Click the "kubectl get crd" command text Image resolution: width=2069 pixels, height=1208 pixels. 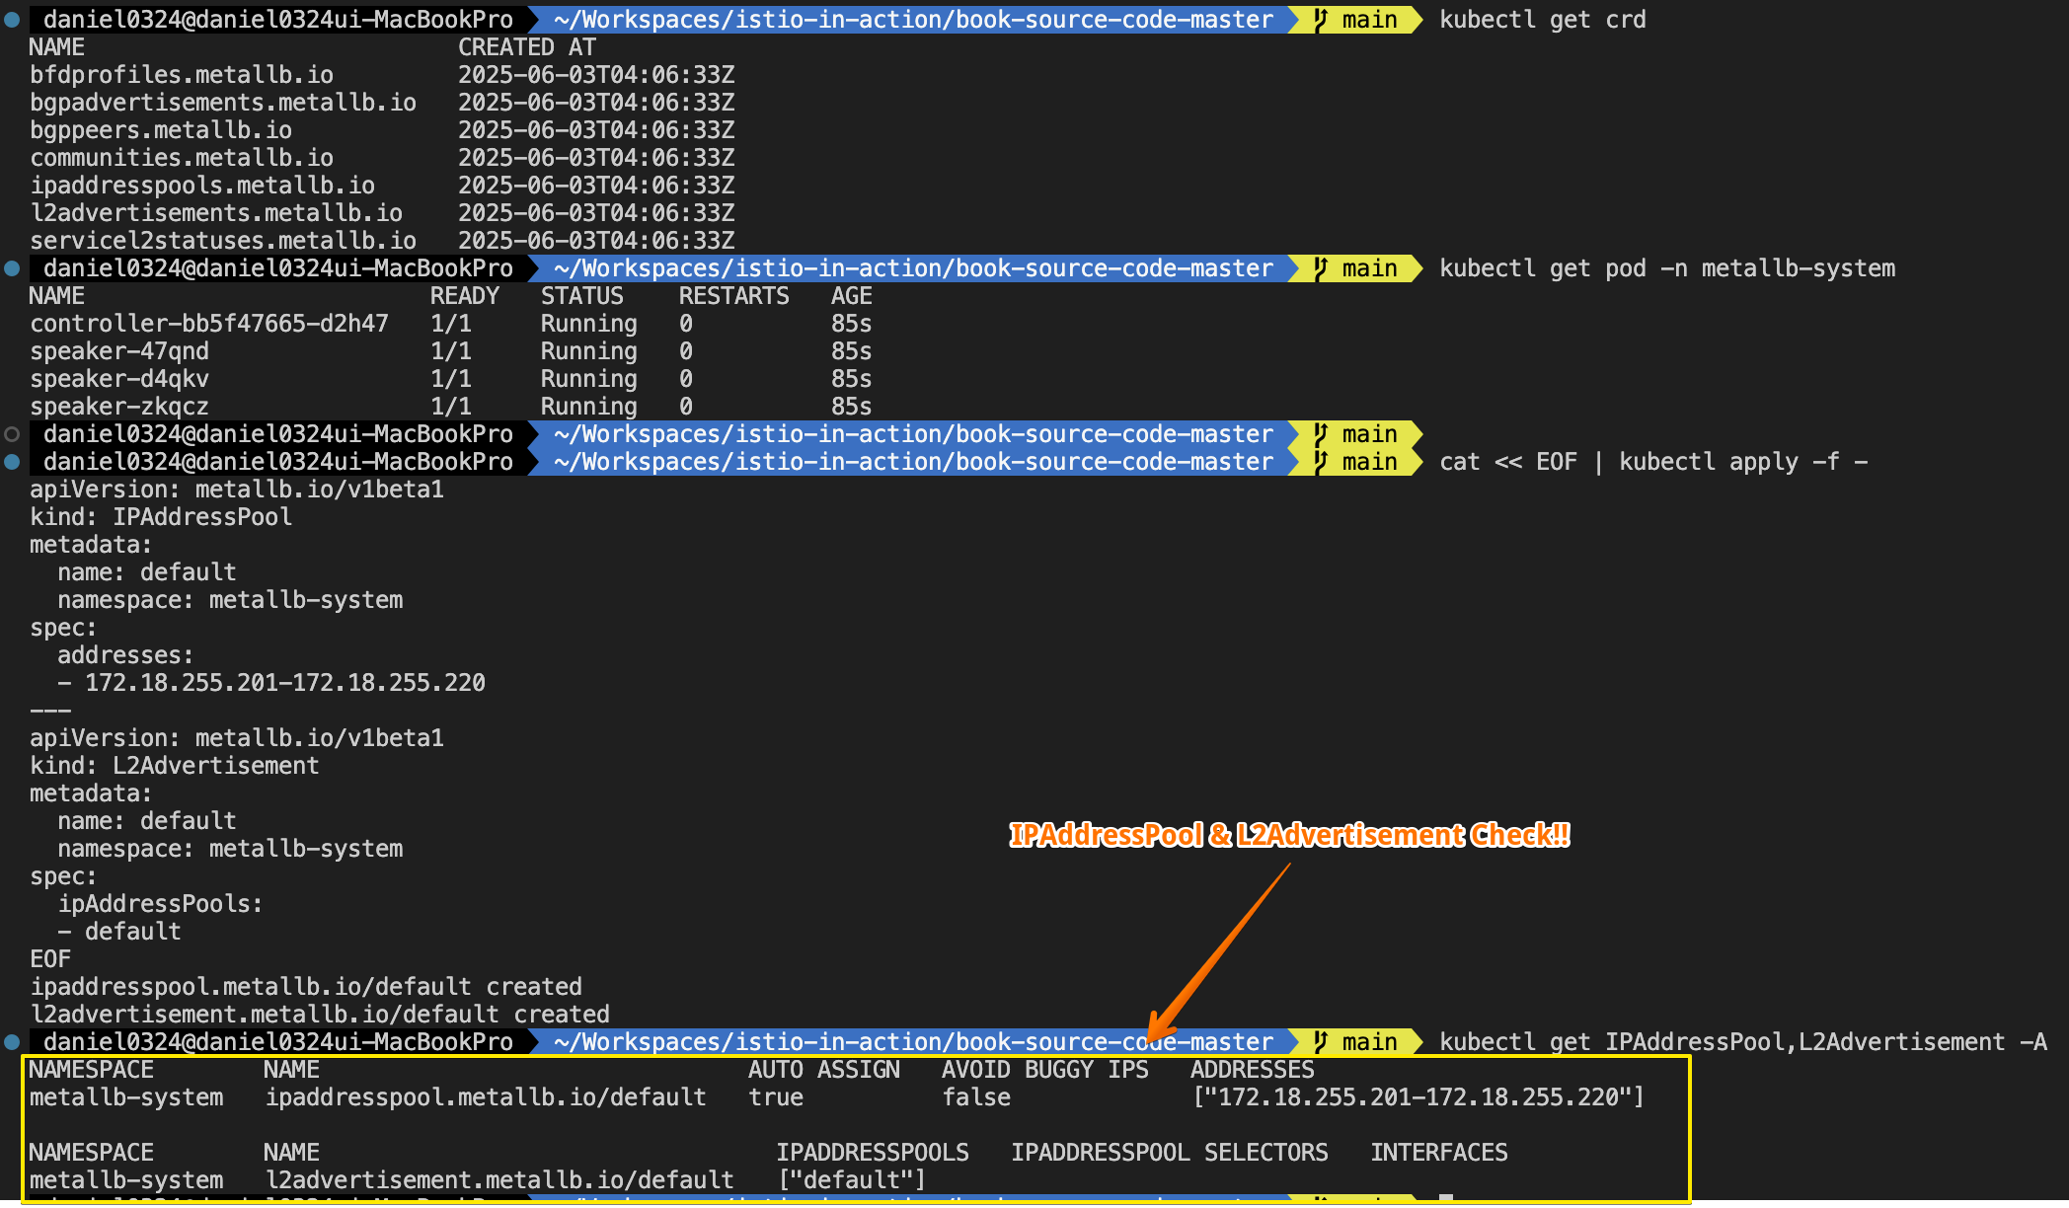pos(1542,20)
